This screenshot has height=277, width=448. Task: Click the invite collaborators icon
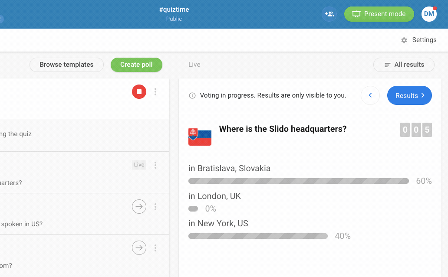[329, 14]
